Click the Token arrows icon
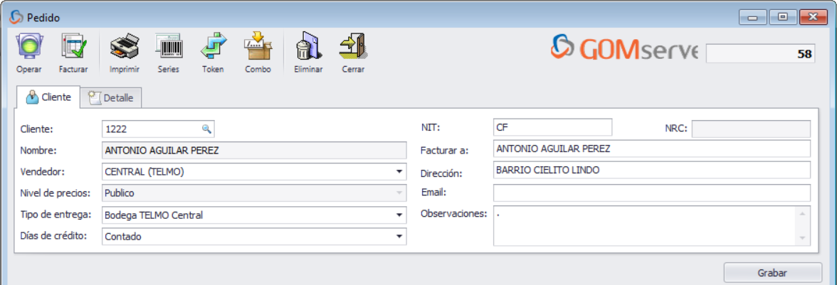This screenshot has height=285, width=837. pos(213,47)
